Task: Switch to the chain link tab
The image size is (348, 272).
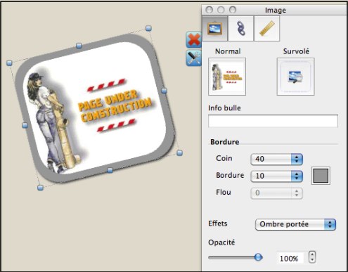Action: [x=240, y=29]
